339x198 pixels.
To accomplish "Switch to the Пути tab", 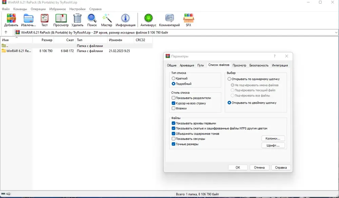I will [x=200, y=65].
